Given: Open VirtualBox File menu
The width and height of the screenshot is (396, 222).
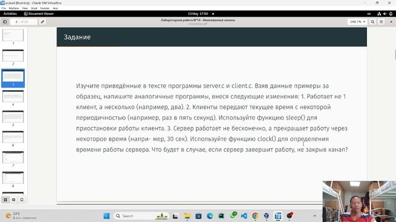Looking at the screenshot, I should [x=4, y=8].
